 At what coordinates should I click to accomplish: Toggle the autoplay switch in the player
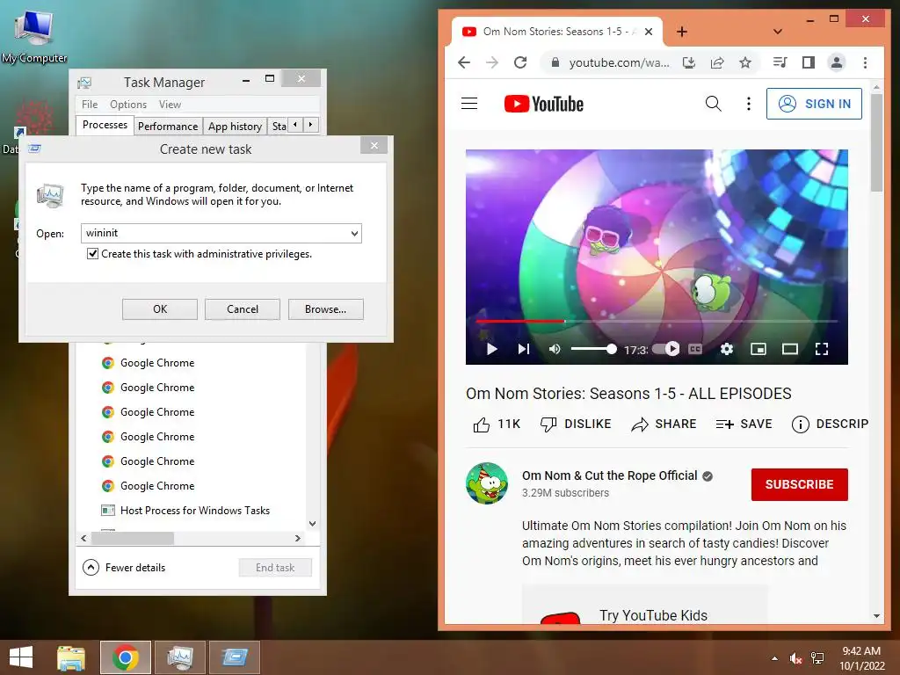click(666, 349)
